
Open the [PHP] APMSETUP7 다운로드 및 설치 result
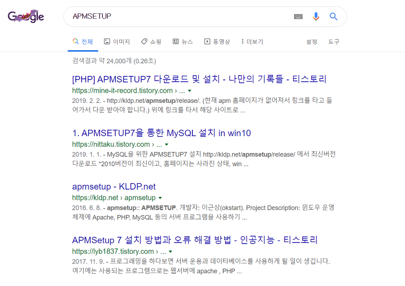(x=199, y=79)
